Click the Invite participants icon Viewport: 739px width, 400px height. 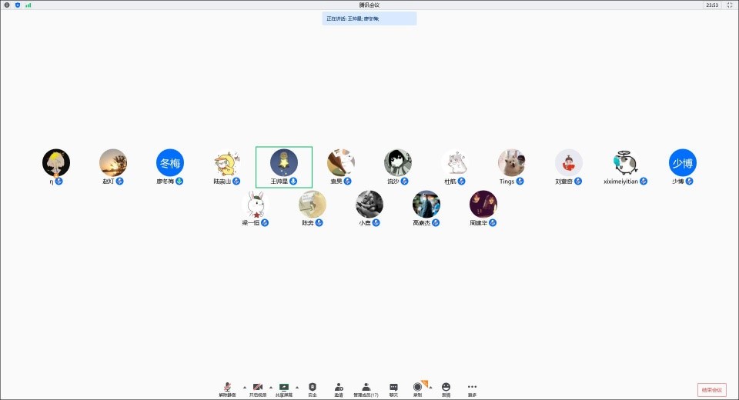pos(339,388)
